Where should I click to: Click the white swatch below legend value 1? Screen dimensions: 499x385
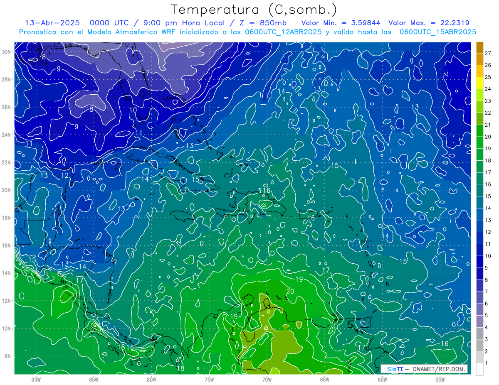479,369
